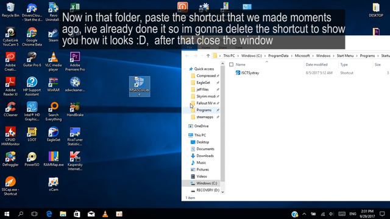Image resolution: width=390 pixels, height=219 pixels.
Task: Expand the chevron after Start Menu breadcrumb
Action: pos(357,56)
